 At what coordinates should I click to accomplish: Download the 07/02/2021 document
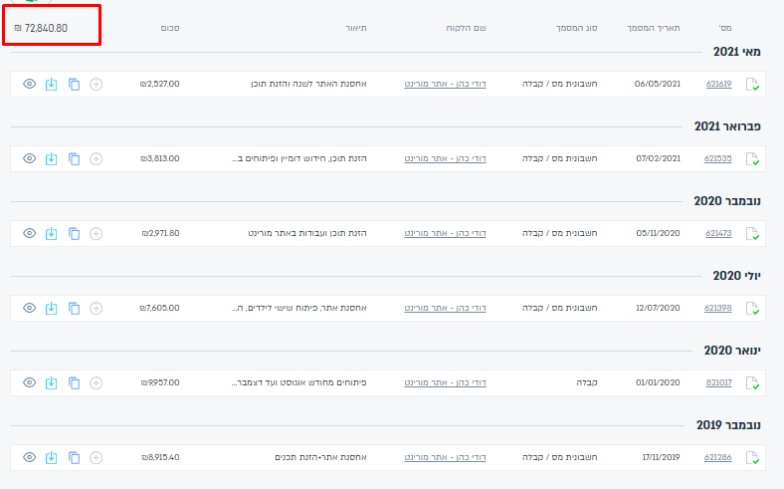point(51,158)
